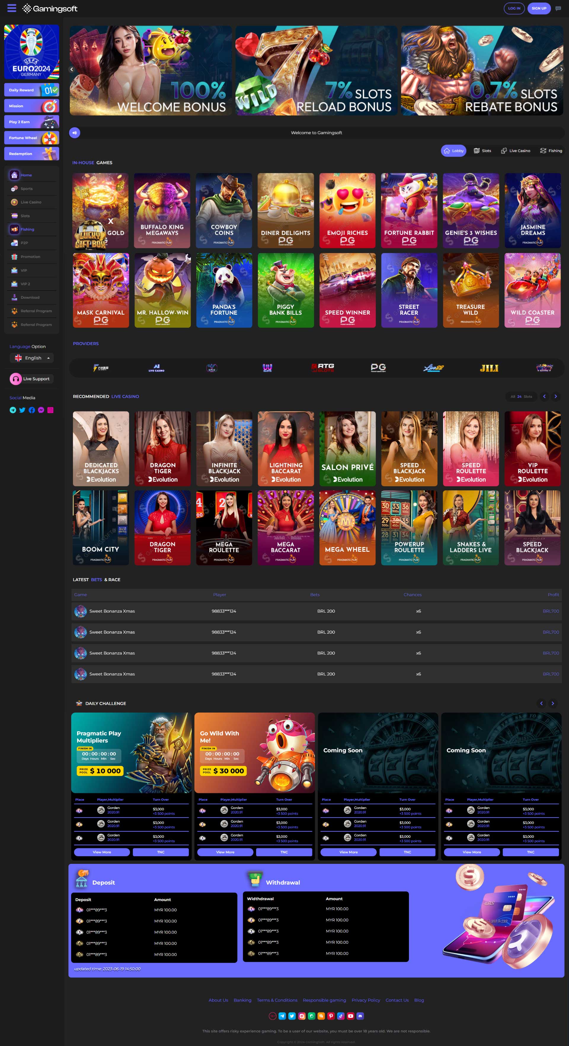Open the Lightning Baccarat Evolution thumbnail
This screenshot has width=569, height=1046.
[286, 449]
